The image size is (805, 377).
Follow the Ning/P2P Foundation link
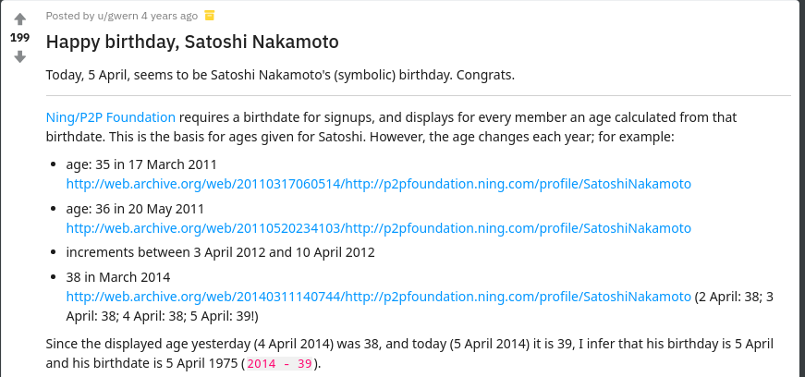[x=110, y=117]
